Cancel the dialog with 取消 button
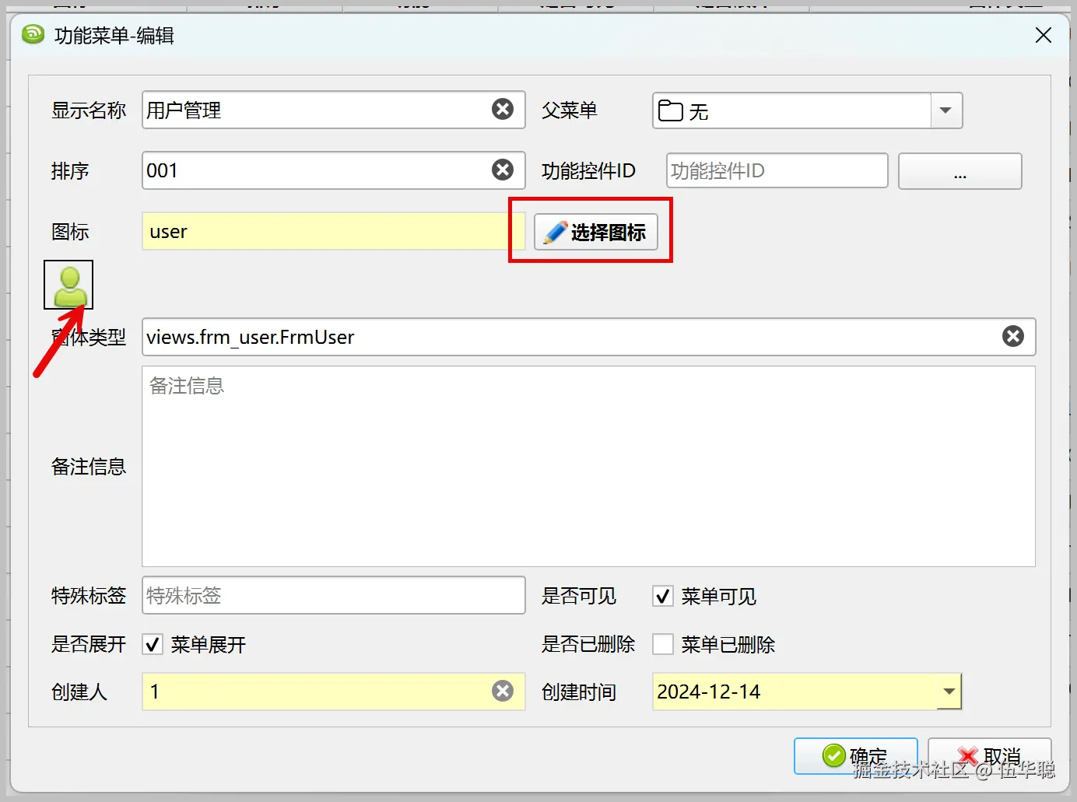1077x802 pixels. [990, 755]
